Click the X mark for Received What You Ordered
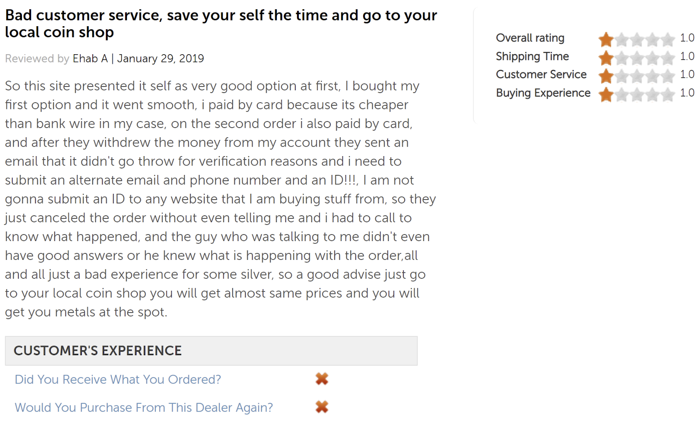This screenshot has height=426, width=700. [322, 379]
